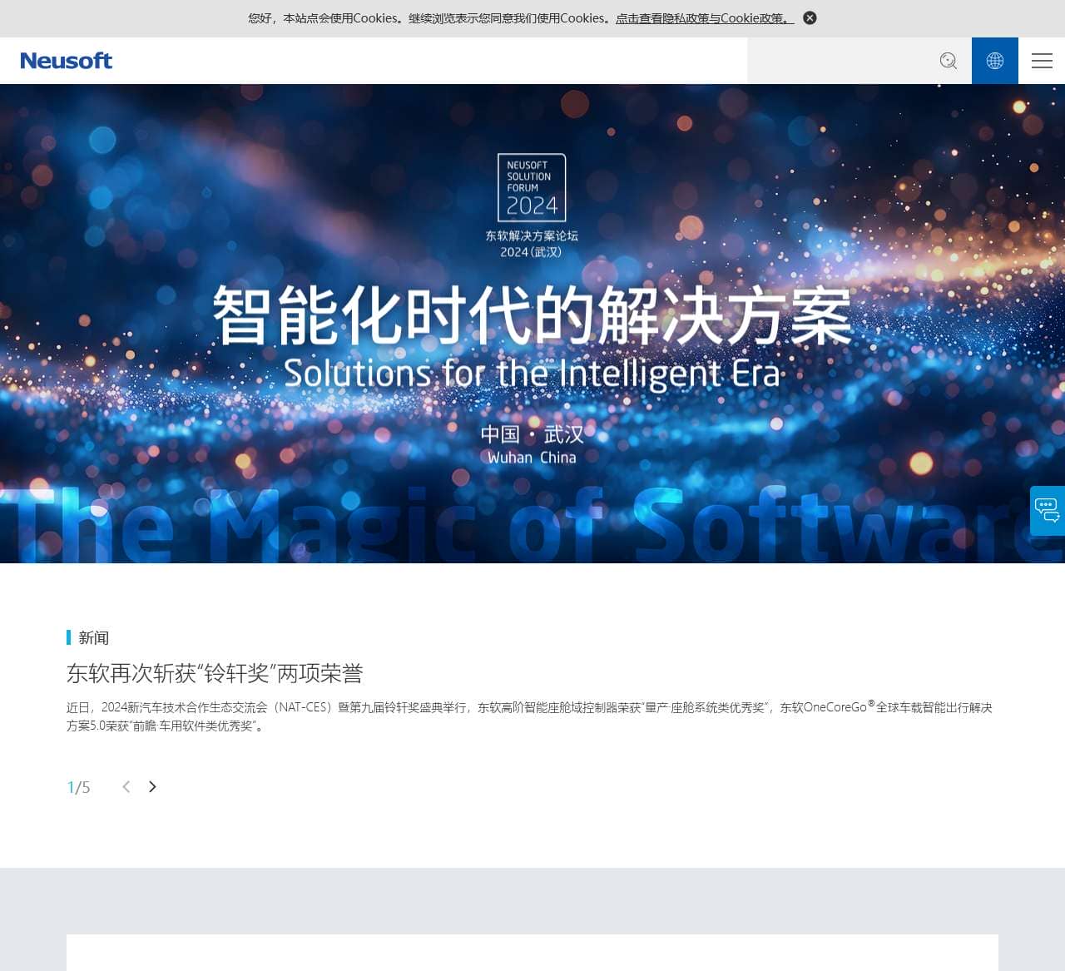
Task: Click the 新闻 section label
Action: [93, 637]
